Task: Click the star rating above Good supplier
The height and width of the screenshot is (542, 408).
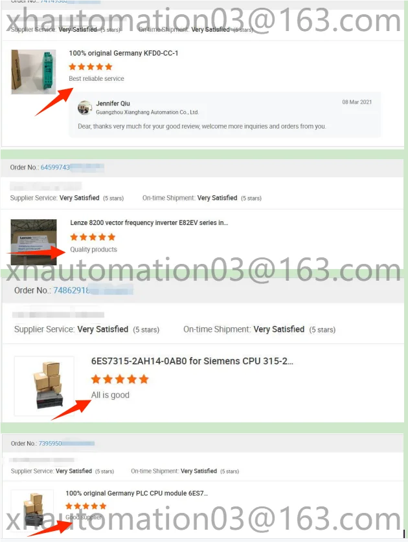Action: 86,506
